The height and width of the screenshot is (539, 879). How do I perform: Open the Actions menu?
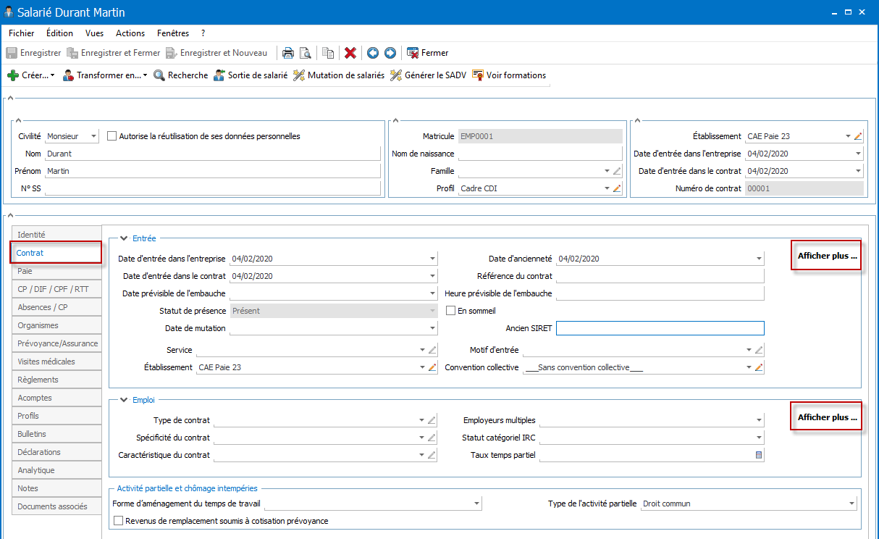130,33
